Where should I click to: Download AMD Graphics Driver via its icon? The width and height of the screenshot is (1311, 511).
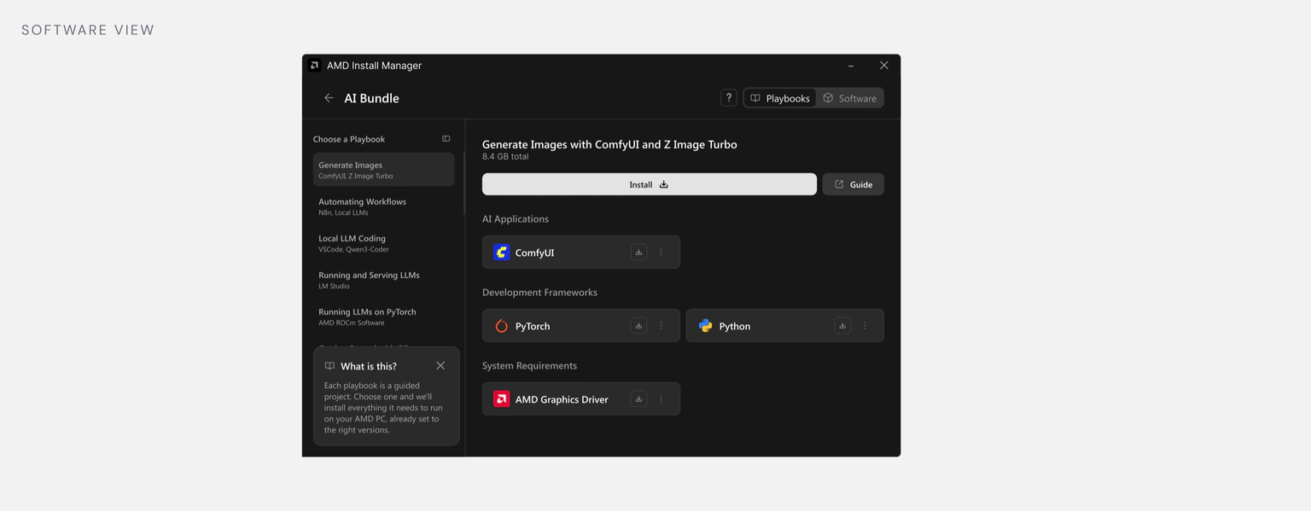[x=638, y=399]
